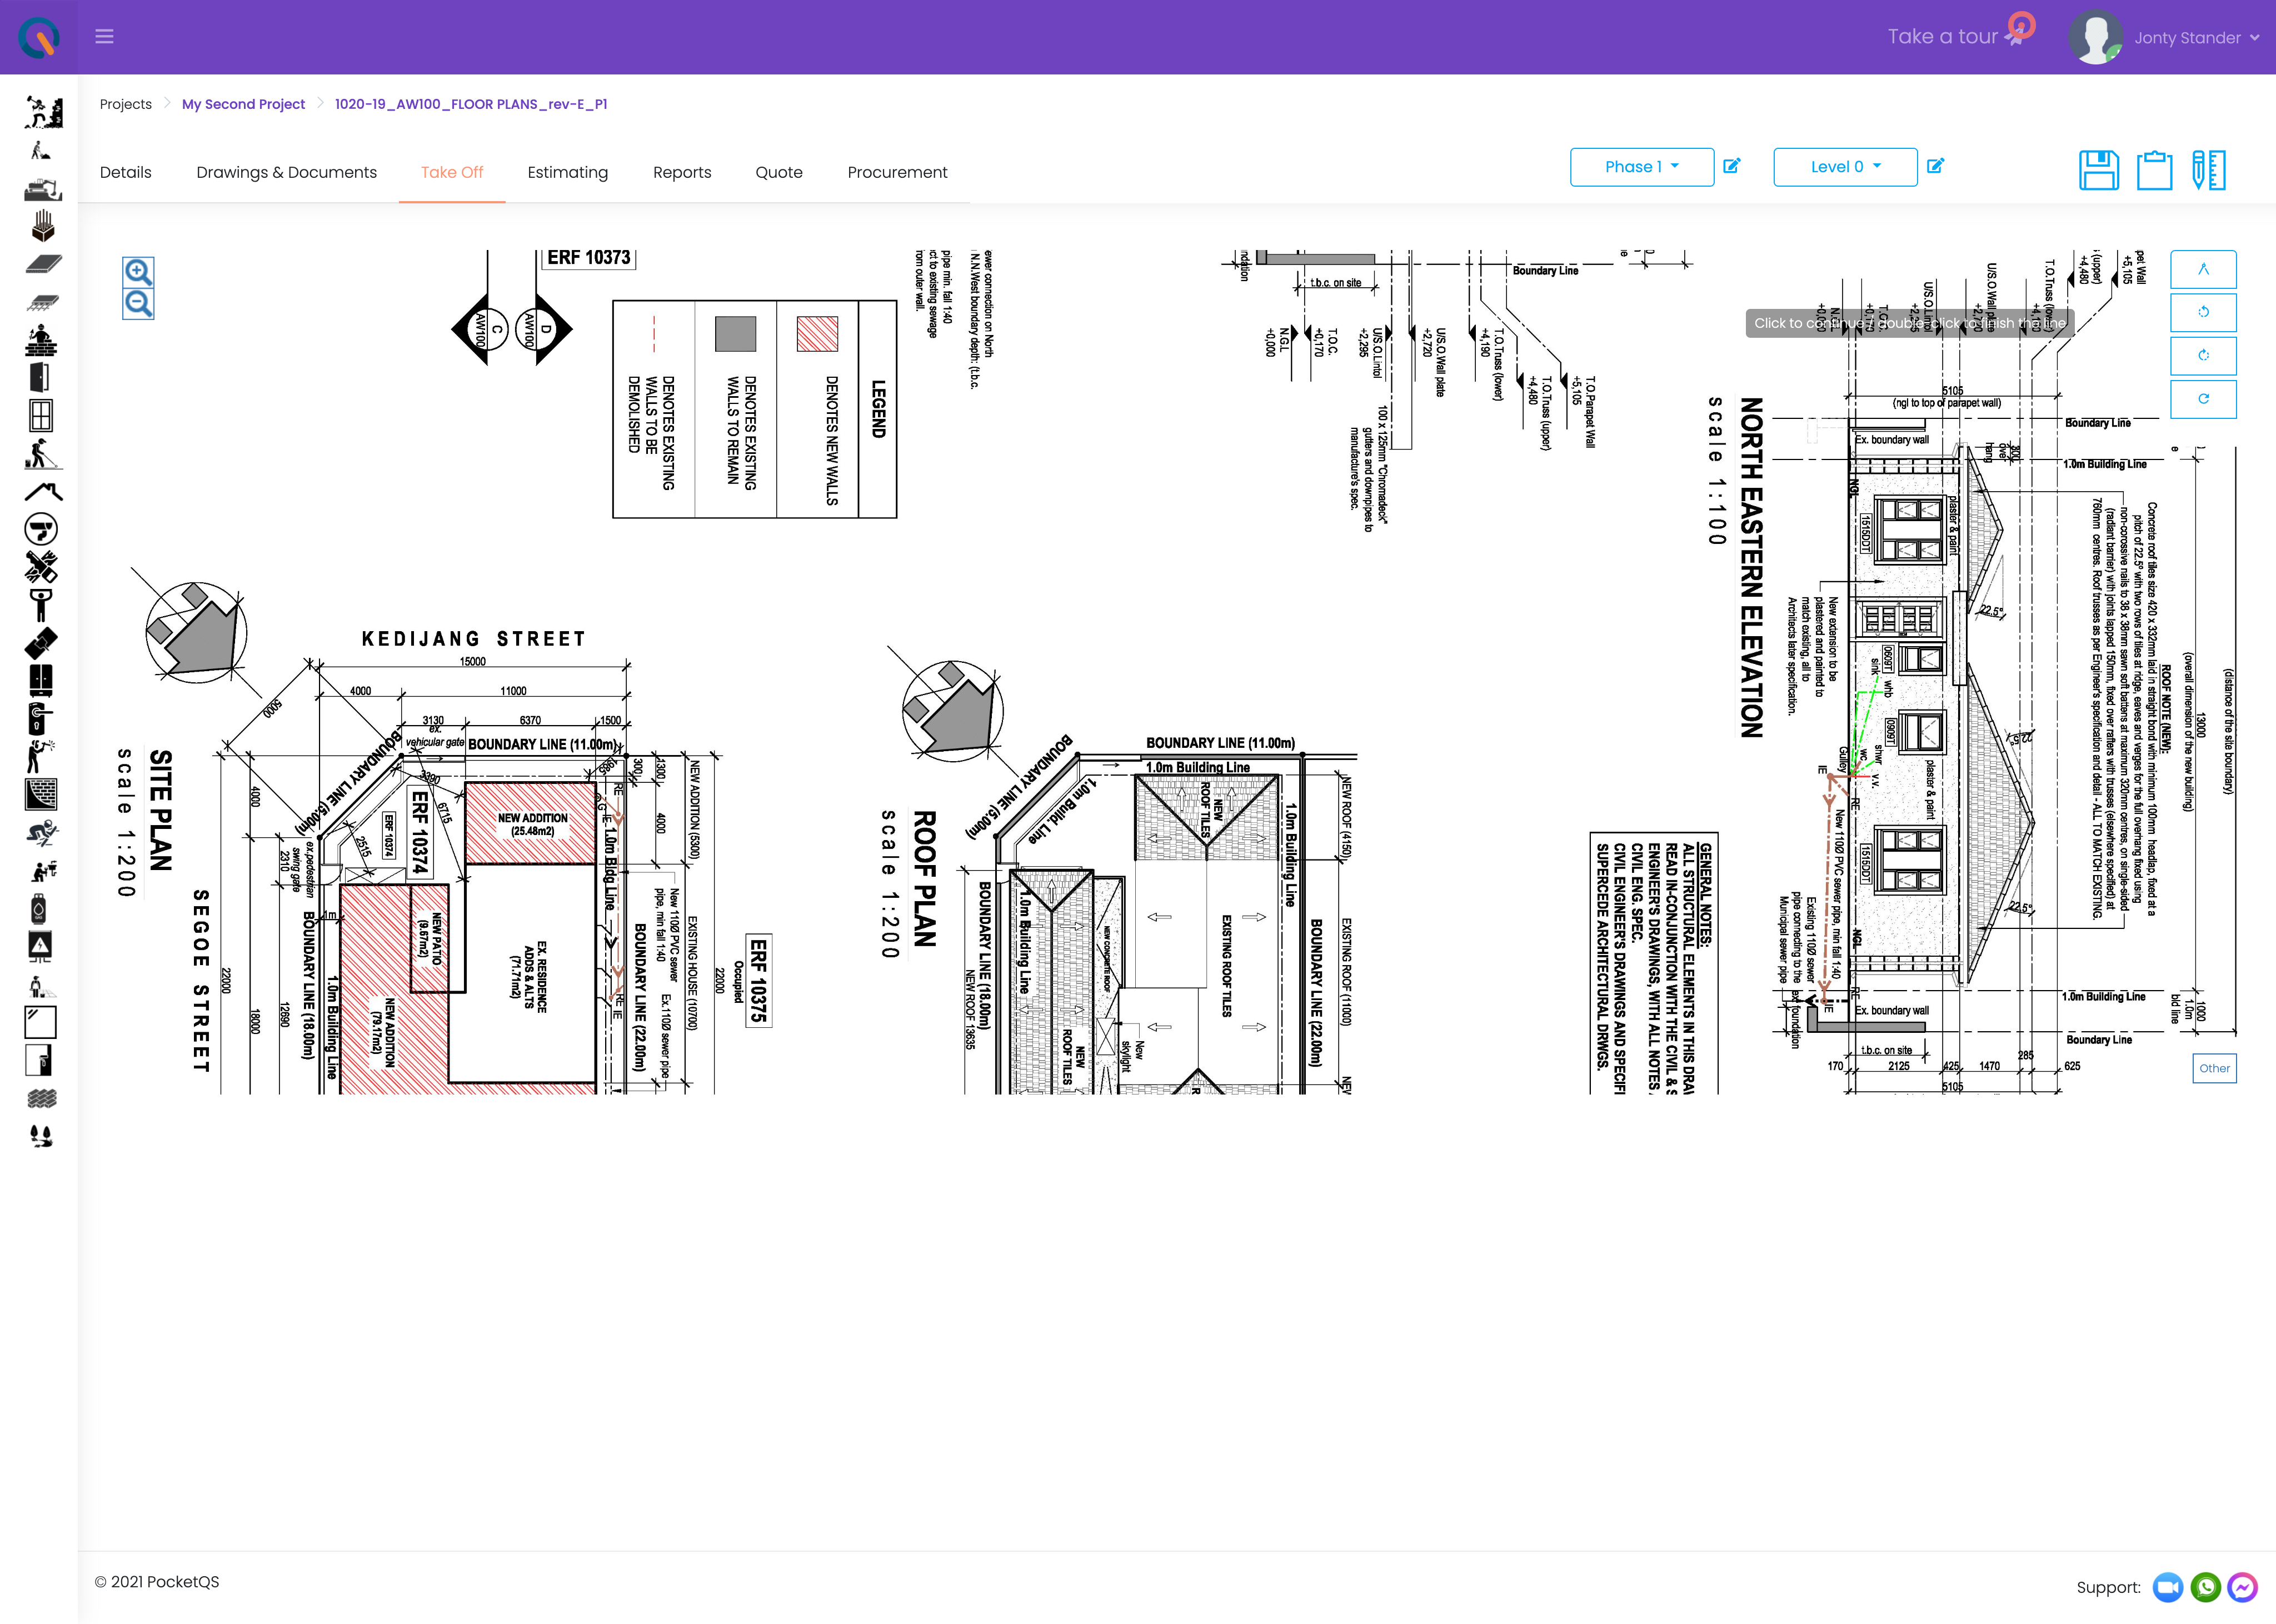The image size is (2276, 1624).
Task: Open the Level 0 dropdown
Action: 1845,167
